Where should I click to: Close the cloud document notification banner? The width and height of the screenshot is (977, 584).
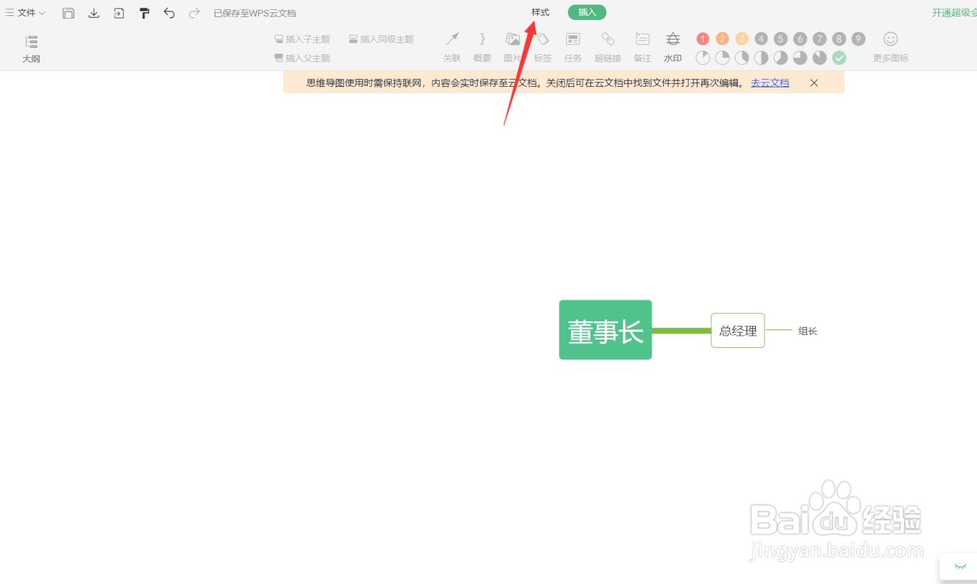point(814,83)
